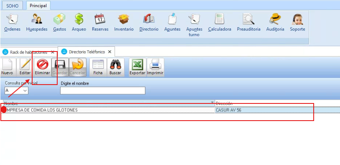Switch to the SOHO ribbon tab
Screen dimensions: 340x165
click(13, 6)
